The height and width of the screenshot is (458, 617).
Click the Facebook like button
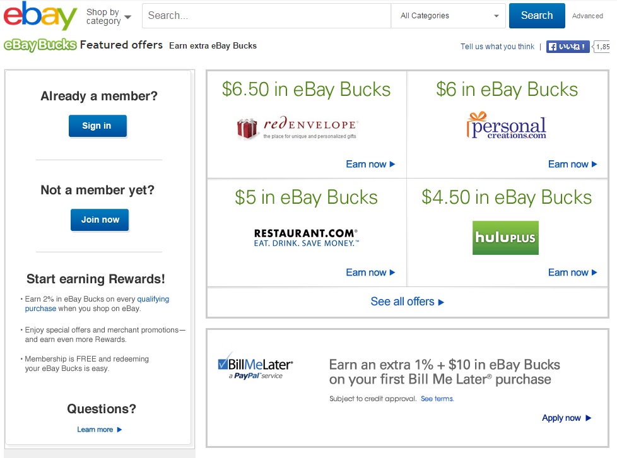pyautogui.click(x=567, y=47)
